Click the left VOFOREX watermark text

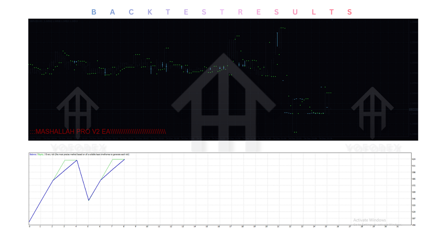(77, 148)
